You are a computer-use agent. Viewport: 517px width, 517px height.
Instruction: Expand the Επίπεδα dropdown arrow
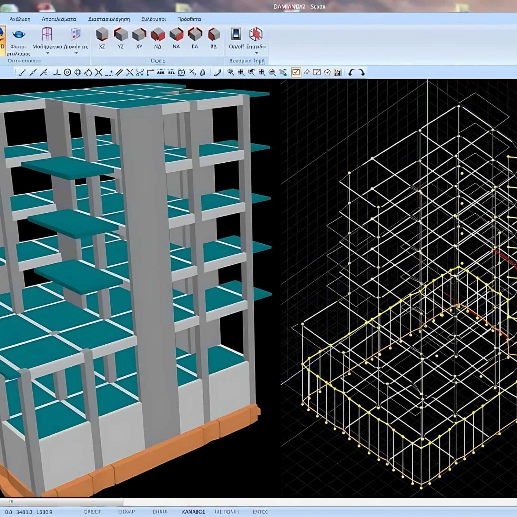[x=256, y=53]
